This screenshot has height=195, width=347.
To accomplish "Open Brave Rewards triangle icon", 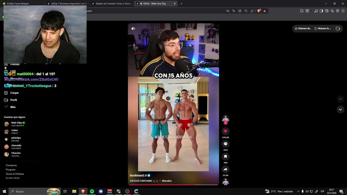I will pos(265,11).
